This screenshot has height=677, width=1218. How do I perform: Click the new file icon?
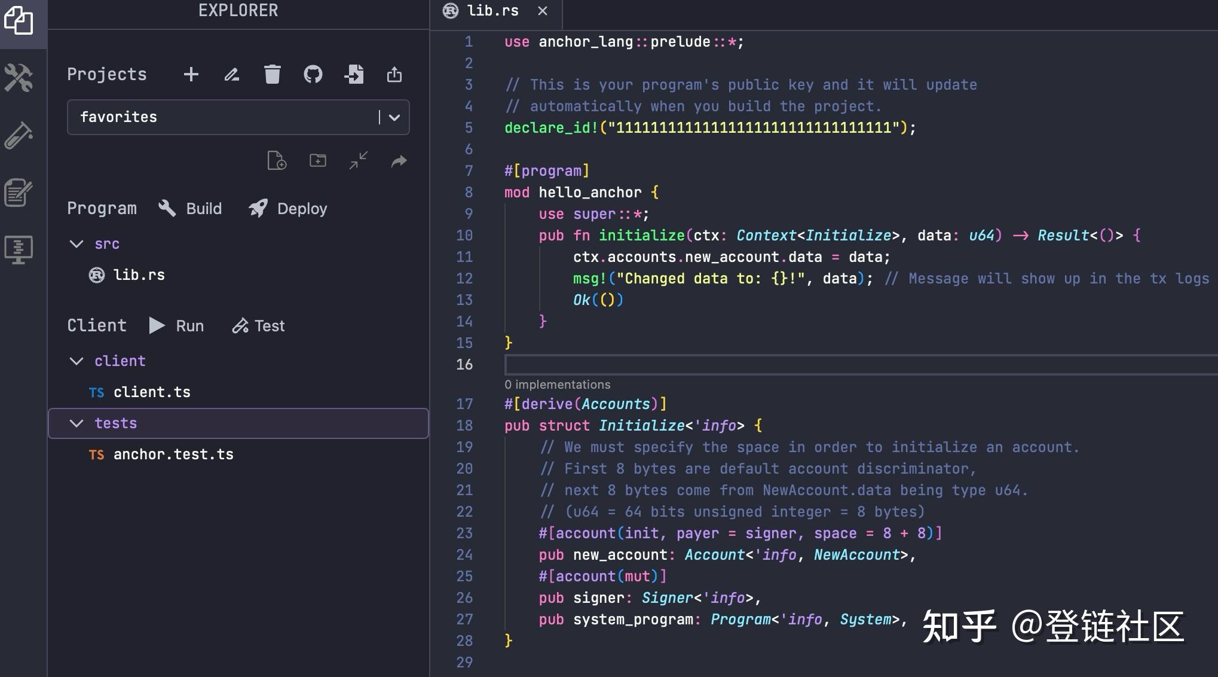tap(277, 161)
